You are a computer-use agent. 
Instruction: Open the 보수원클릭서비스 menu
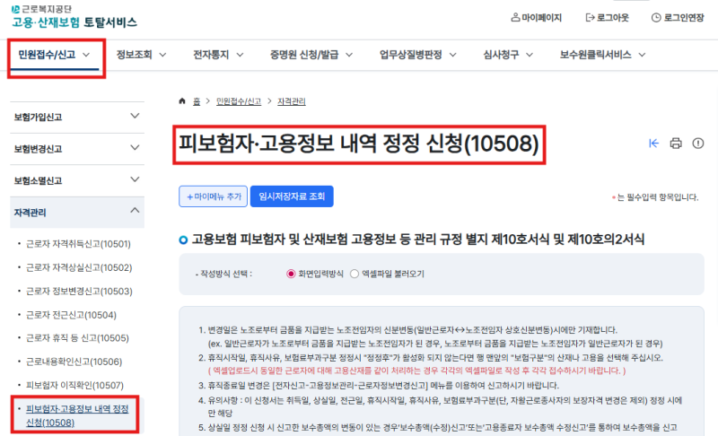602,55
